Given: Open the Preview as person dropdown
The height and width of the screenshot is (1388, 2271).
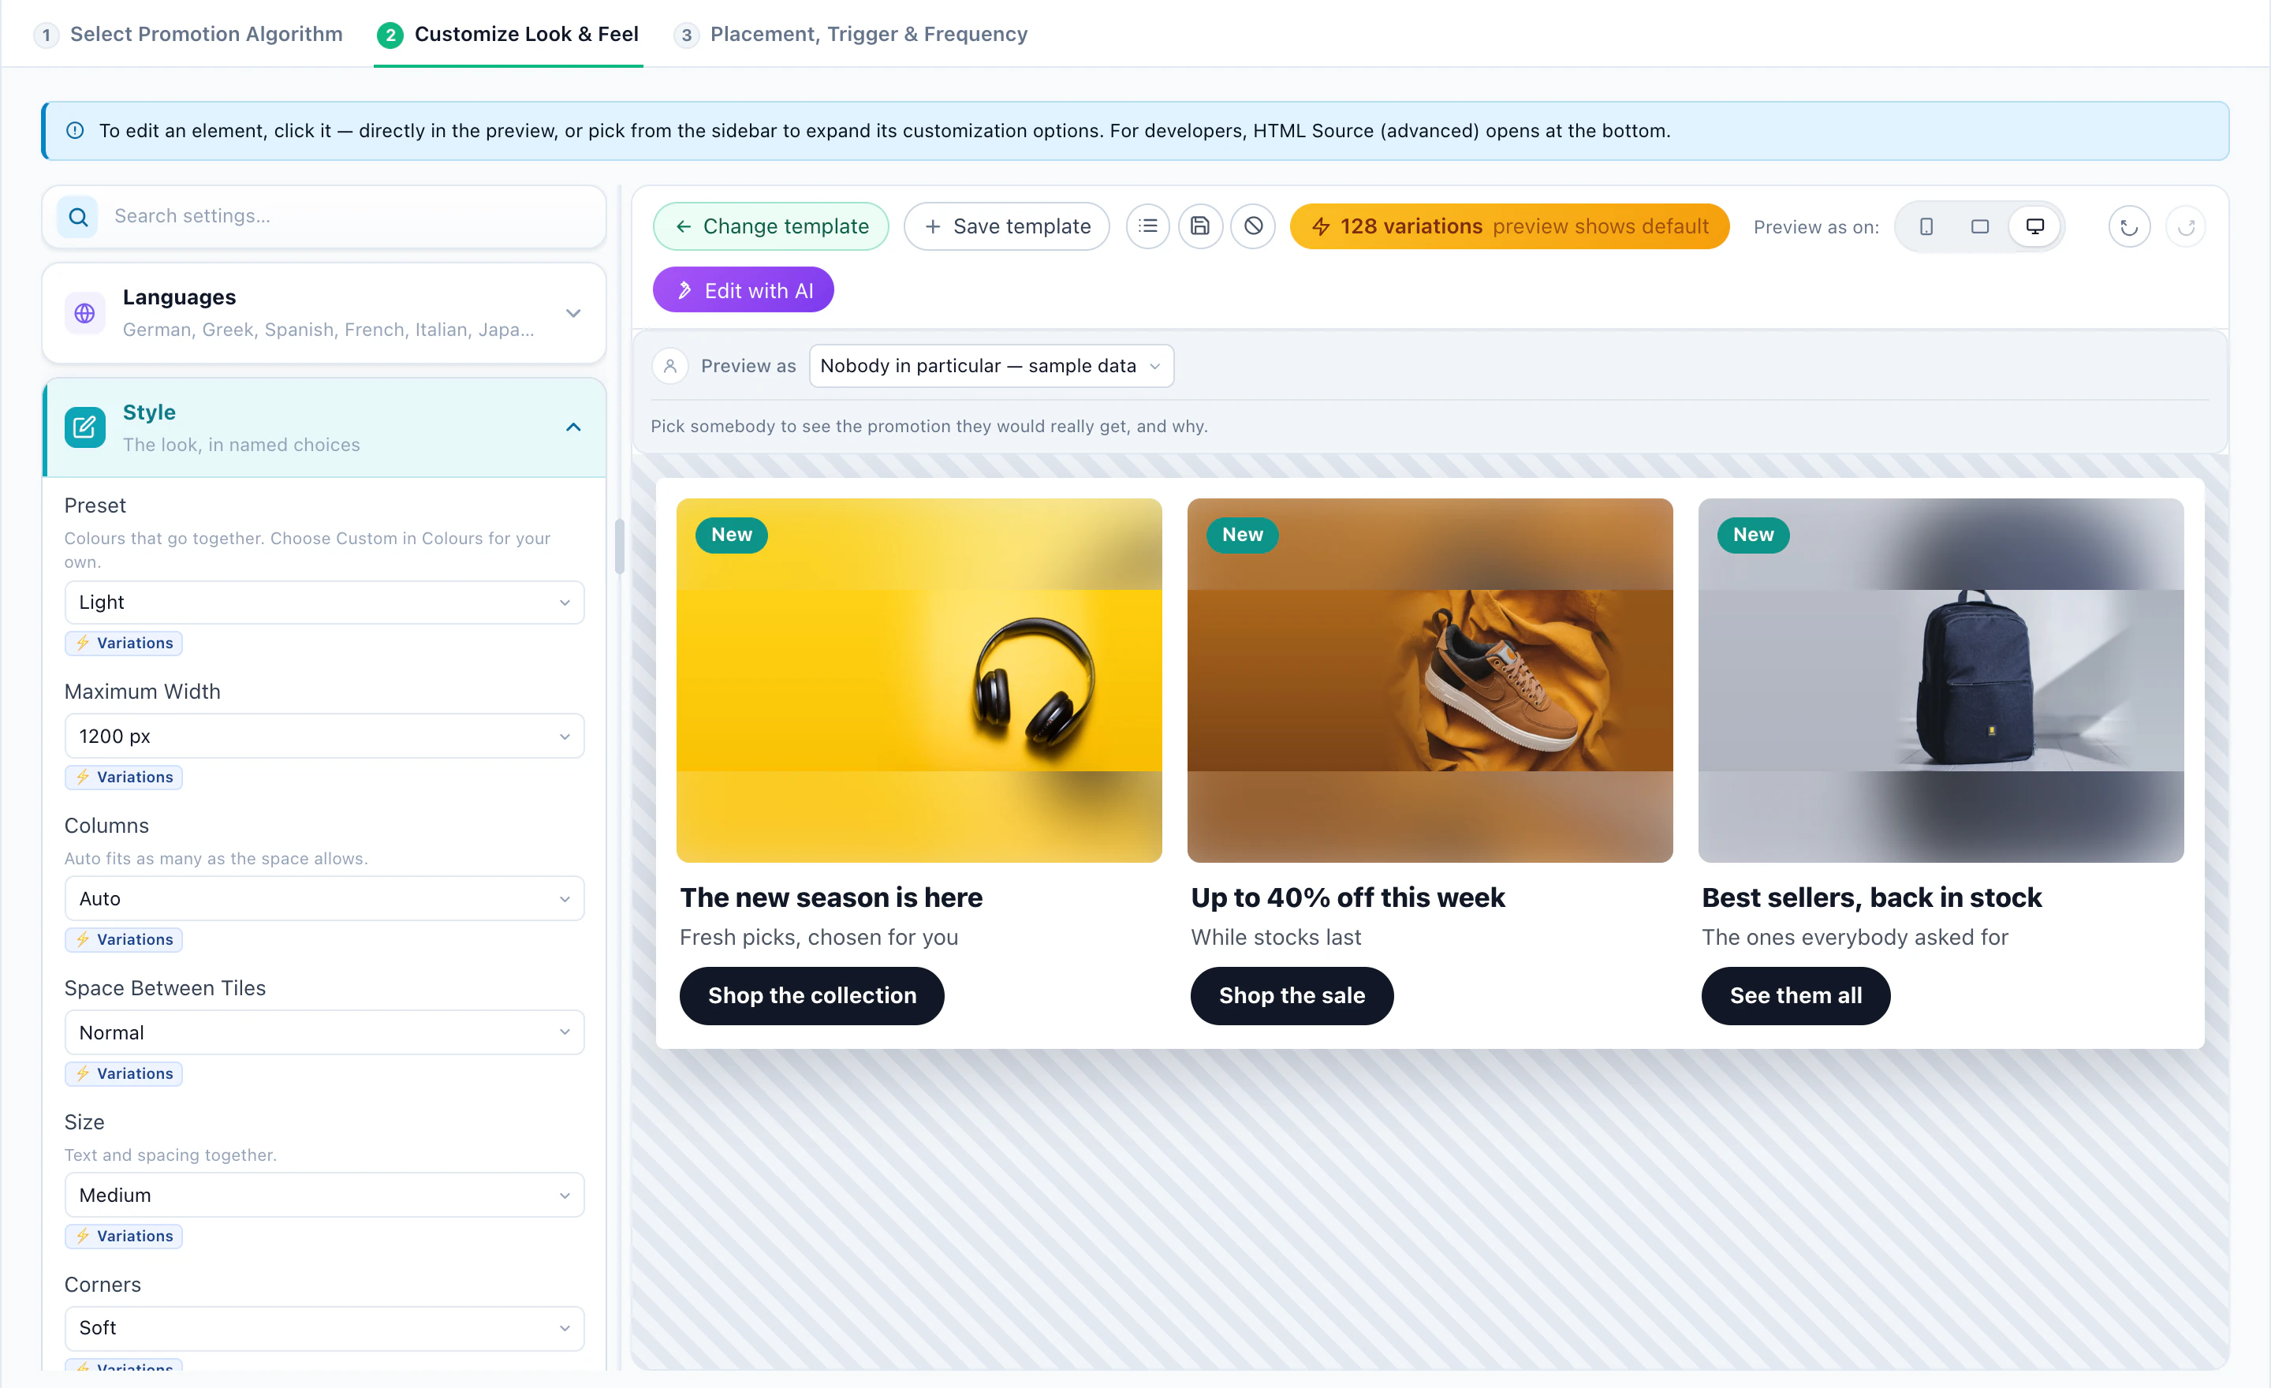Looking at the screenshot, I should 990,366.
